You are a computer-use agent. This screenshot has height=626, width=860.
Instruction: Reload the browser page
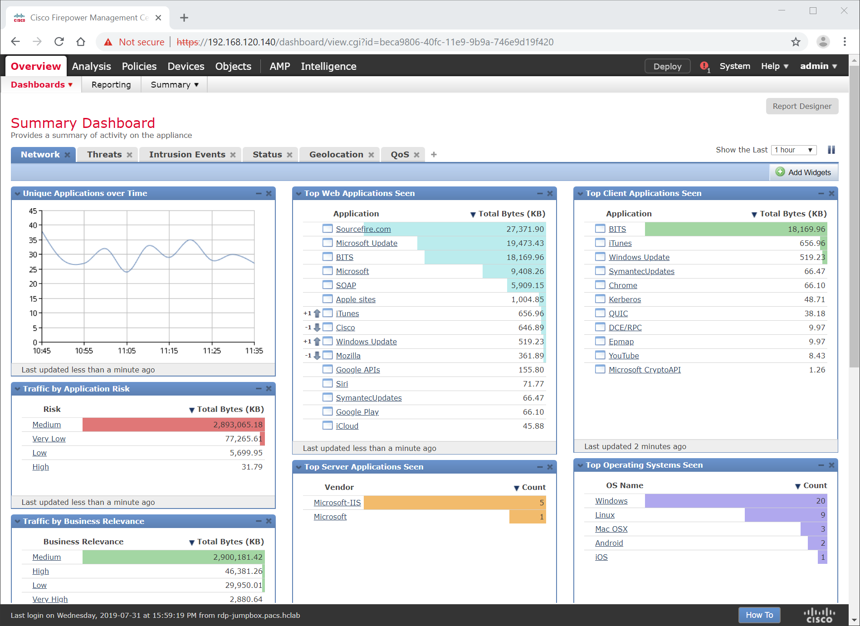pos(59,42)
